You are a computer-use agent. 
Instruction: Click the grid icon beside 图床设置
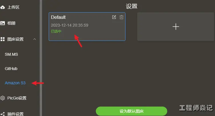3,39
